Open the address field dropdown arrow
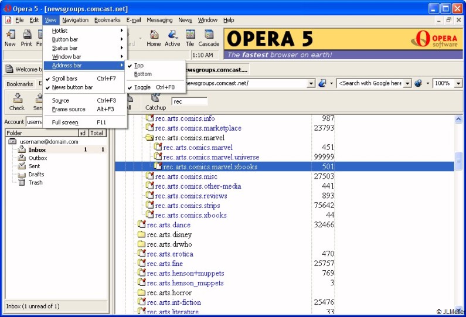Image resolution: width=466 pixels, height=317 pixels. click(311, 83)
